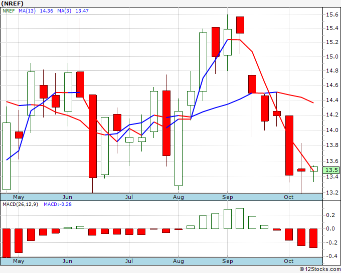Screen dimensions: 341x273
Task: Click Sep on the price chart date axis
Action: (x=228, y=197)
